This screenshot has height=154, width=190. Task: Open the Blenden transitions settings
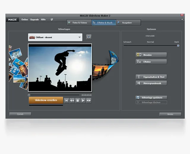click(x=151, y=55)
